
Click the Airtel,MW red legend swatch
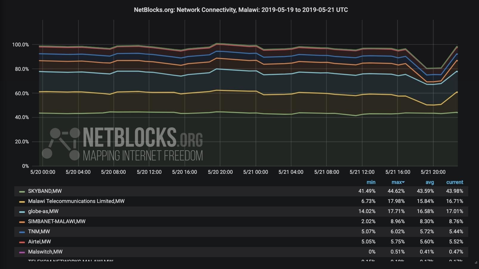tap(22, 242)
